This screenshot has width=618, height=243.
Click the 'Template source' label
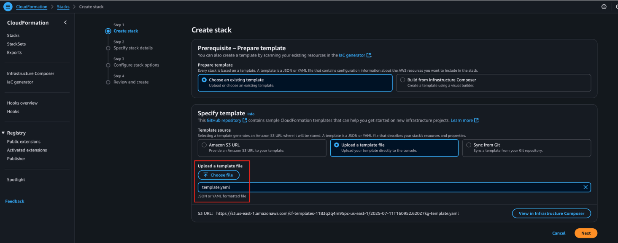[x=214, y=130]
